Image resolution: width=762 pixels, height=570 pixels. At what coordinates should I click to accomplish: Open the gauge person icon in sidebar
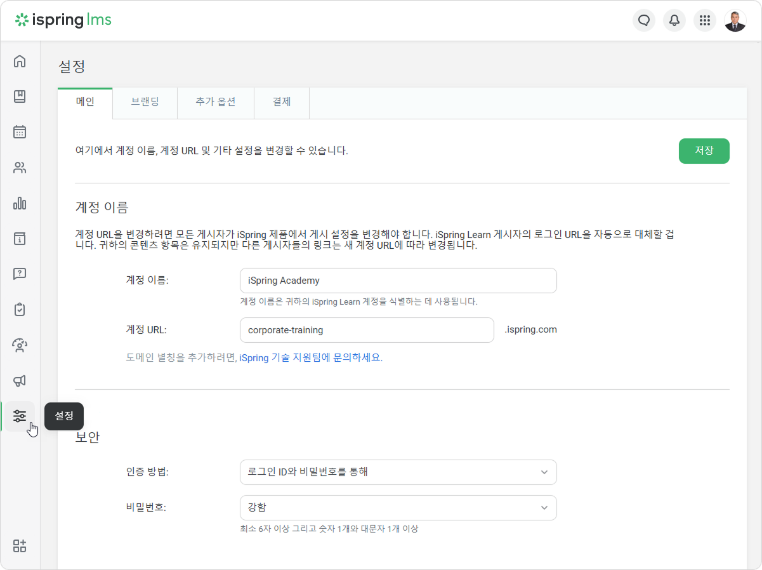[20, 345]
